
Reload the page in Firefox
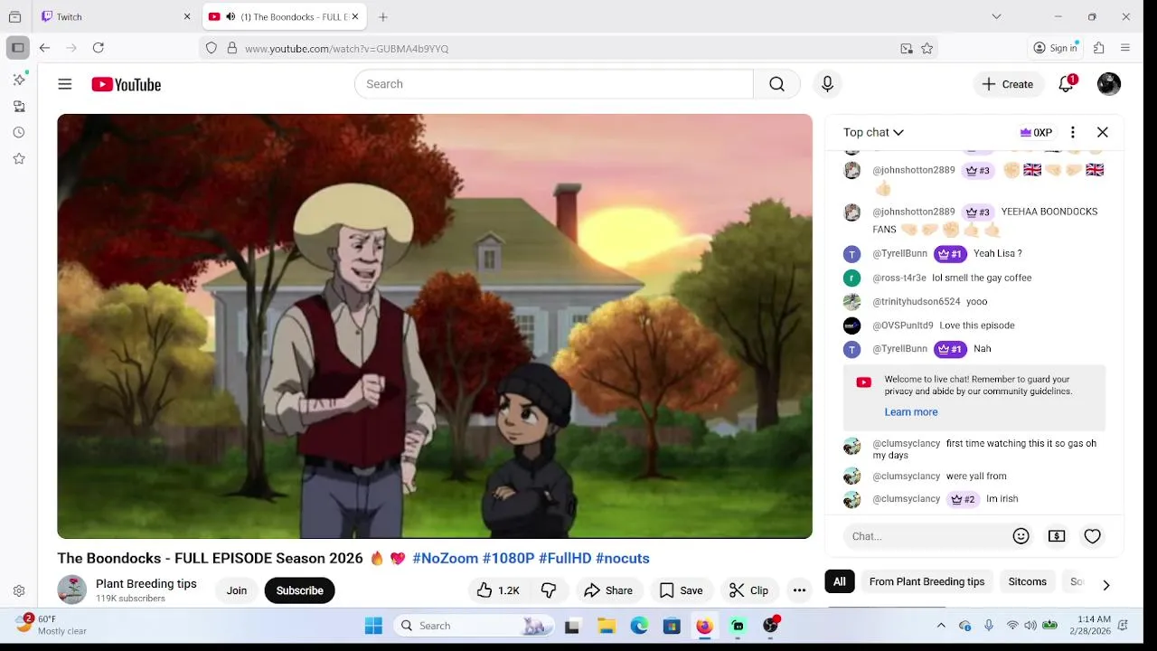[98, 48]
